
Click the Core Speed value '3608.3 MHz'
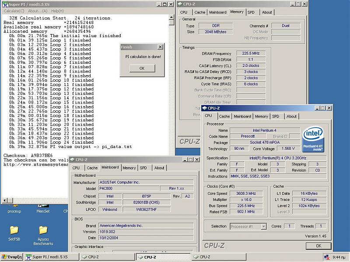pyautogui.click(x=246, y=193)
